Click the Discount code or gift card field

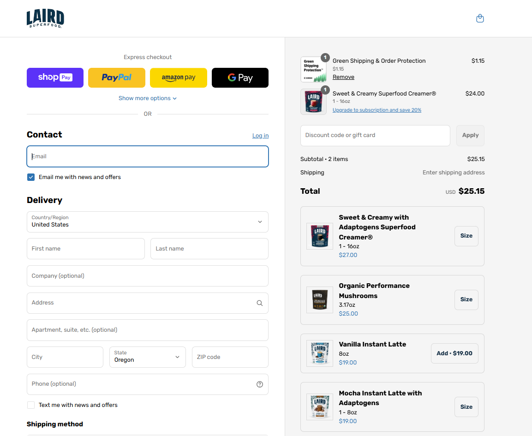(x=375, y=135)
